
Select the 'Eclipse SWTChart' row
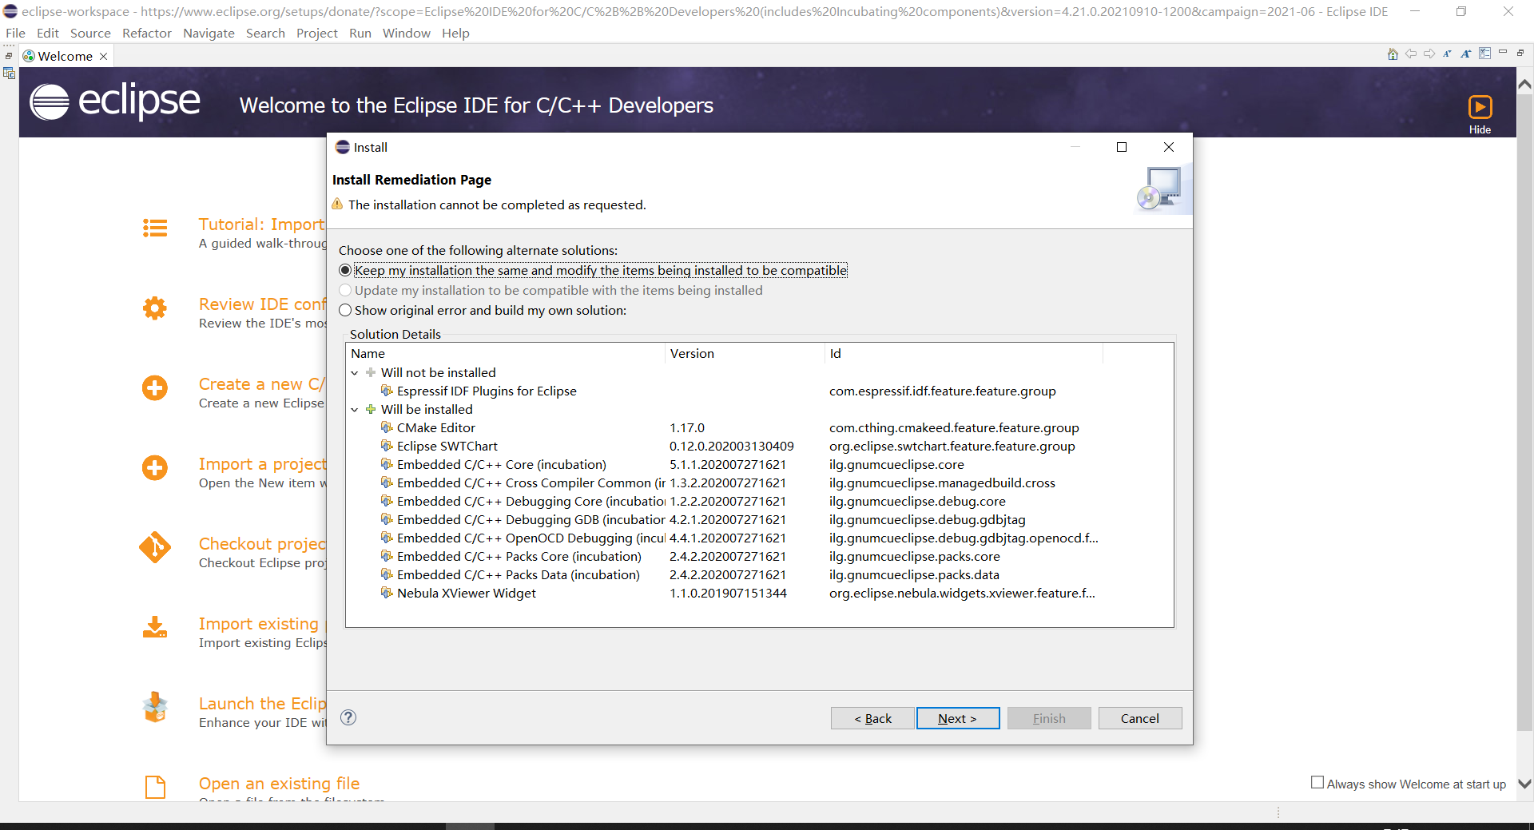[759, 446]
